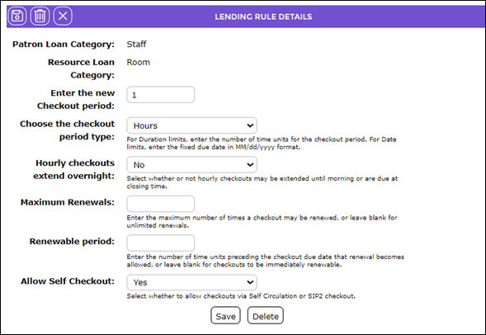Click the help text about Self Circulation or SIP2
This screenshot has width=486, height=335.
pyautogui.click(x=241, y=296)
